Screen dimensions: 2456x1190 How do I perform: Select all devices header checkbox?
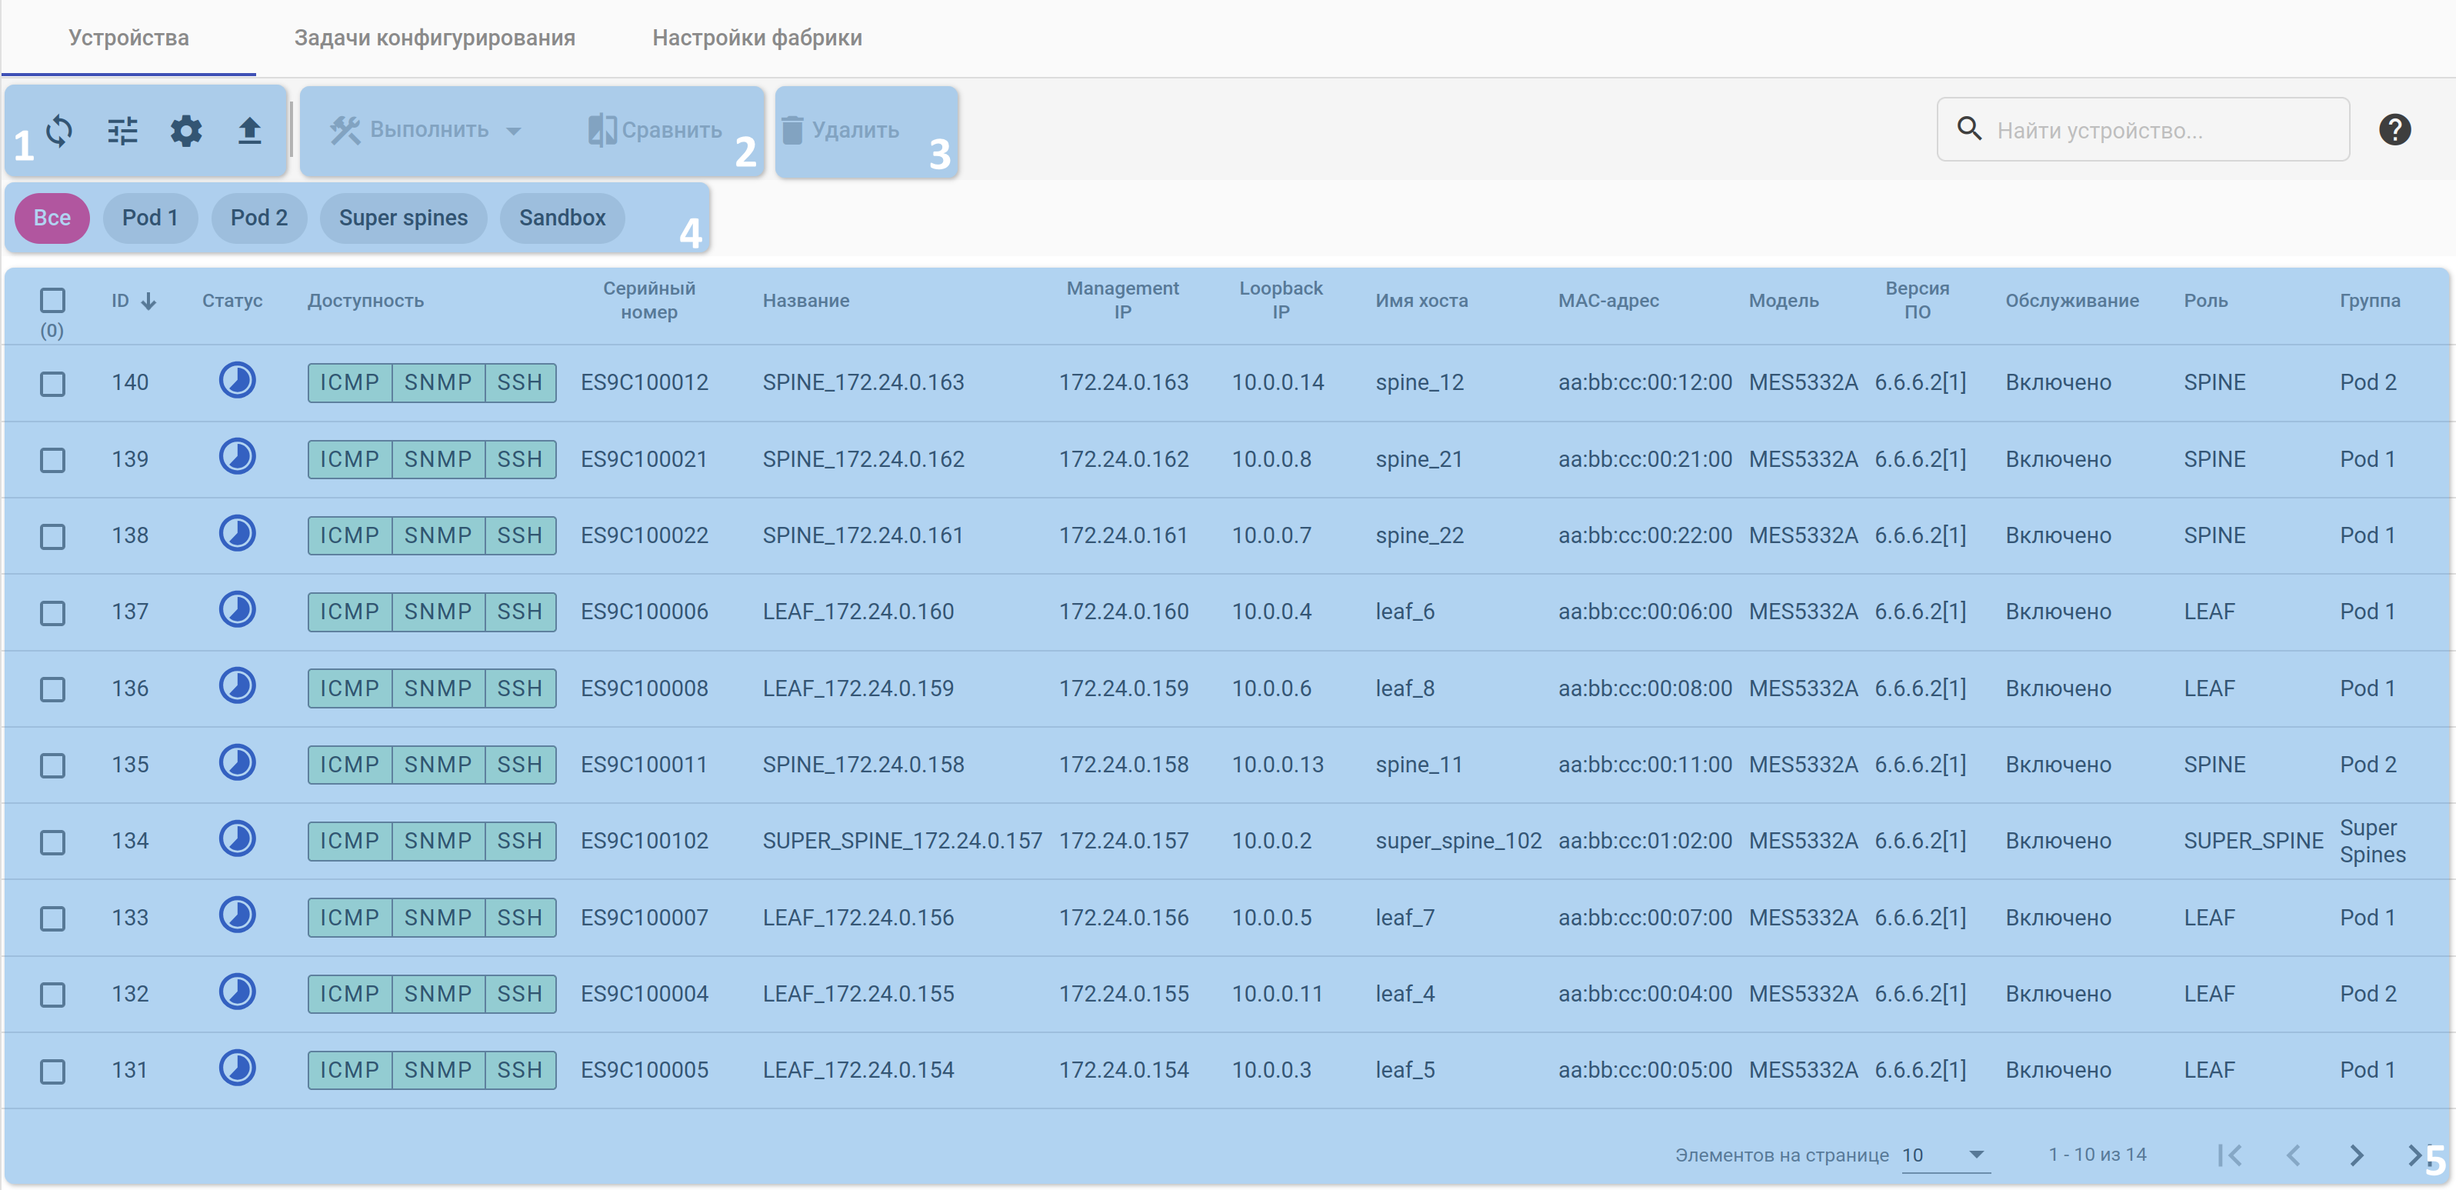click(52, 302)
